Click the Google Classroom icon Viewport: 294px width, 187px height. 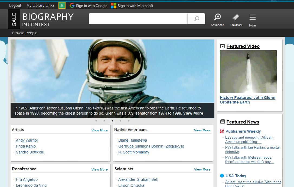click(62, 6)
